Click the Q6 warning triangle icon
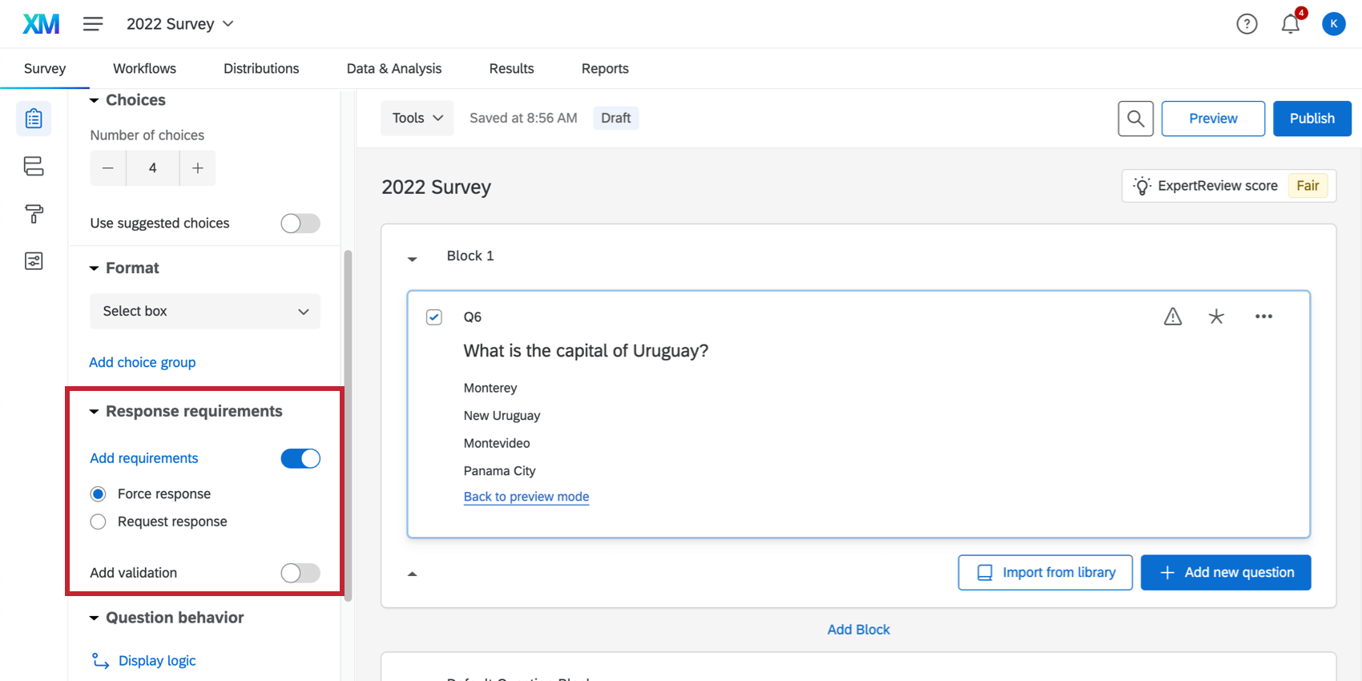This screenshot has height=681, width=1362. coord(1173,316)
